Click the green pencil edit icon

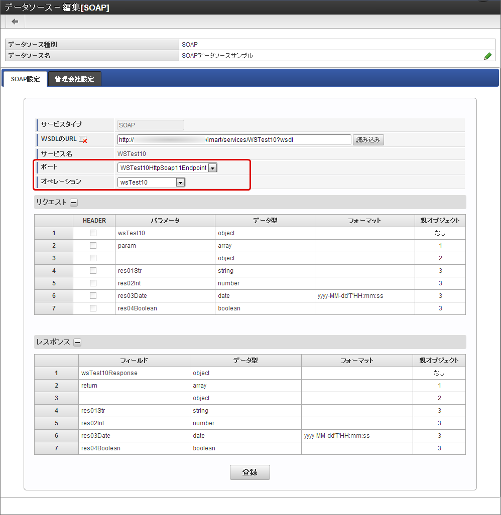487,56
